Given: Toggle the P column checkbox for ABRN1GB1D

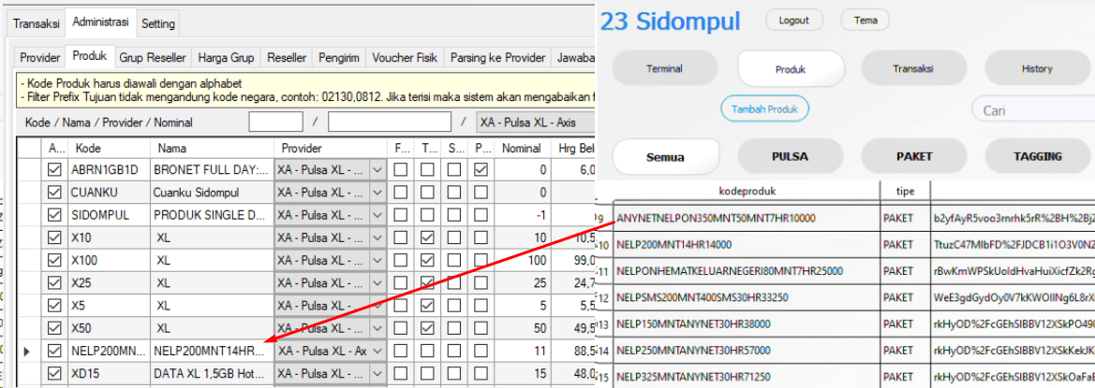Looking at the screenshot, I should (481, 170).
